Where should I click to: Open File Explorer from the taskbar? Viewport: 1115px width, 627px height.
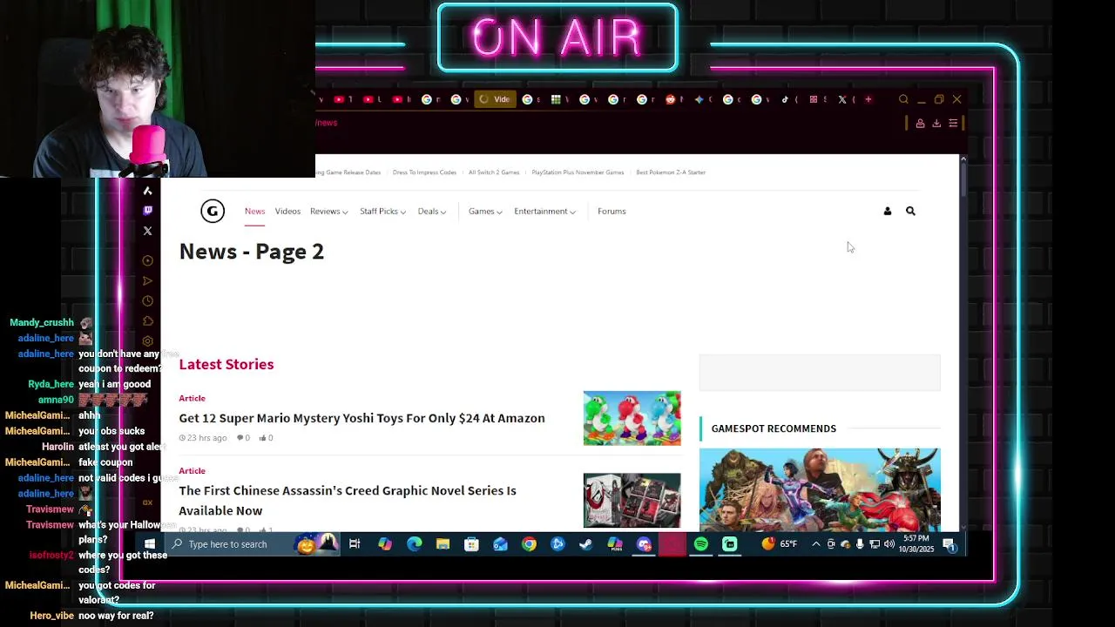click(x=443, y=544)
